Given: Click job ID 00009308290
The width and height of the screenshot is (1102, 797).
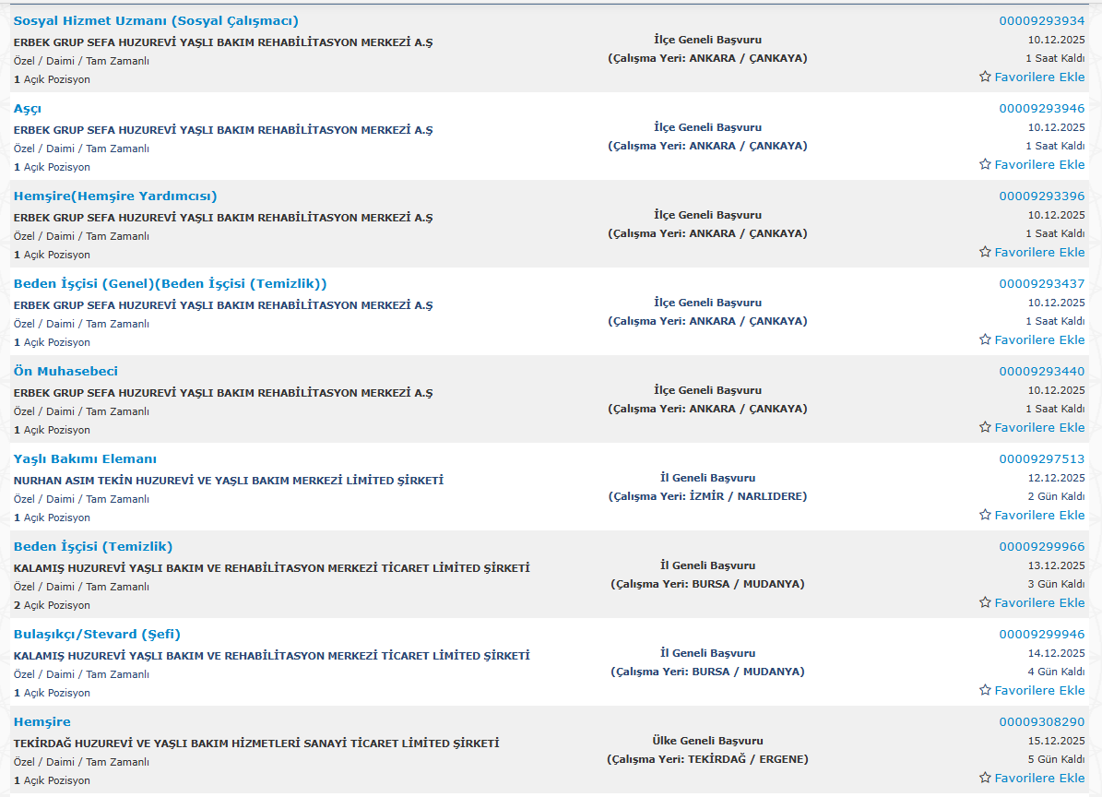Looking at the screenshot, I should [1041, 722].
